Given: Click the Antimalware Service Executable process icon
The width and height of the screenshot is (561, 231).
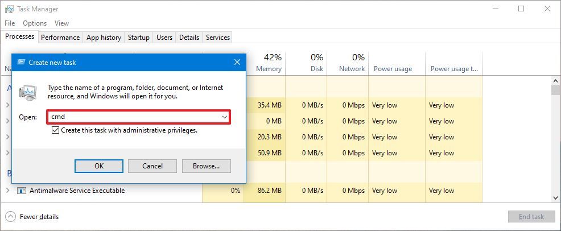Looking at the screenshot, I should pyautogui.click(x=22, y=191).
